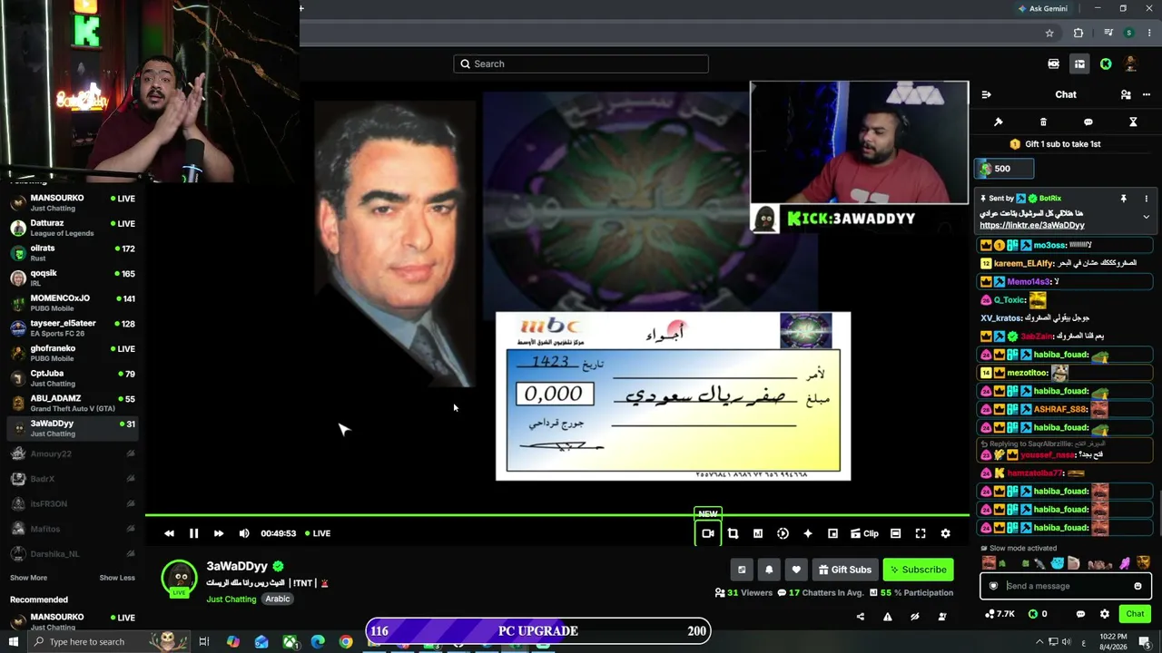Viewport: 1162px width, 653px height.
Task: Create a Clip from the stream
Action: [864, 533]
